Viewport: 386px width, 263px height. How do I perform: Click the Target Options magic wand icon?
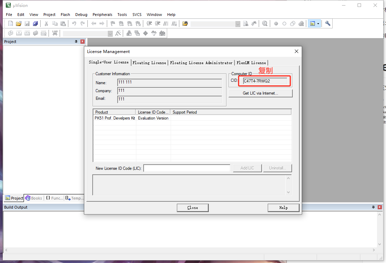coord(118,33)
